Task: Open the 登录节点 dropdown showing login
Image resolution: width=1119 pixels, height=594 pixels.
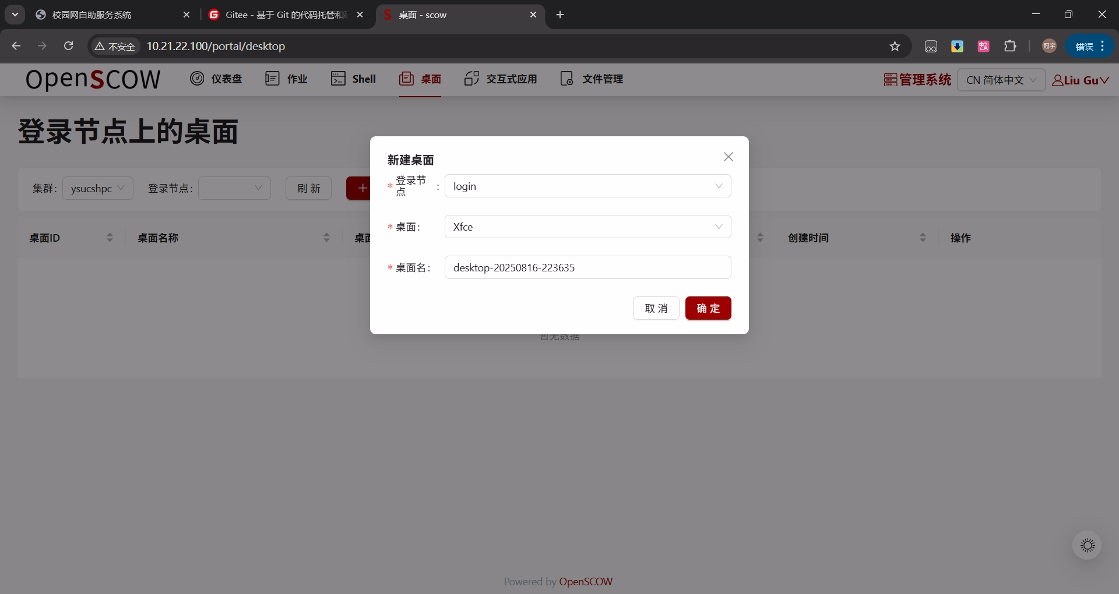Action: pos(587,186)
